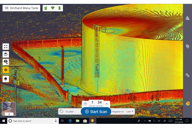The height and width of the screenshot is (128, 192).
Task: Open the Windows Start menu
Action: (x=4, y=121)
